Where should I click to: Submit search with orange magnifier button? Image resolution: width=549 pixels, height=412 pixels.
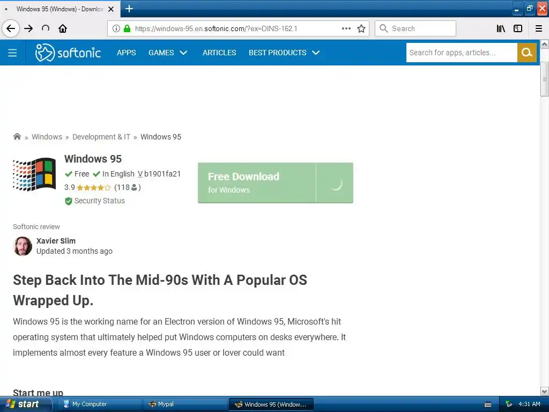coord(527,53)
